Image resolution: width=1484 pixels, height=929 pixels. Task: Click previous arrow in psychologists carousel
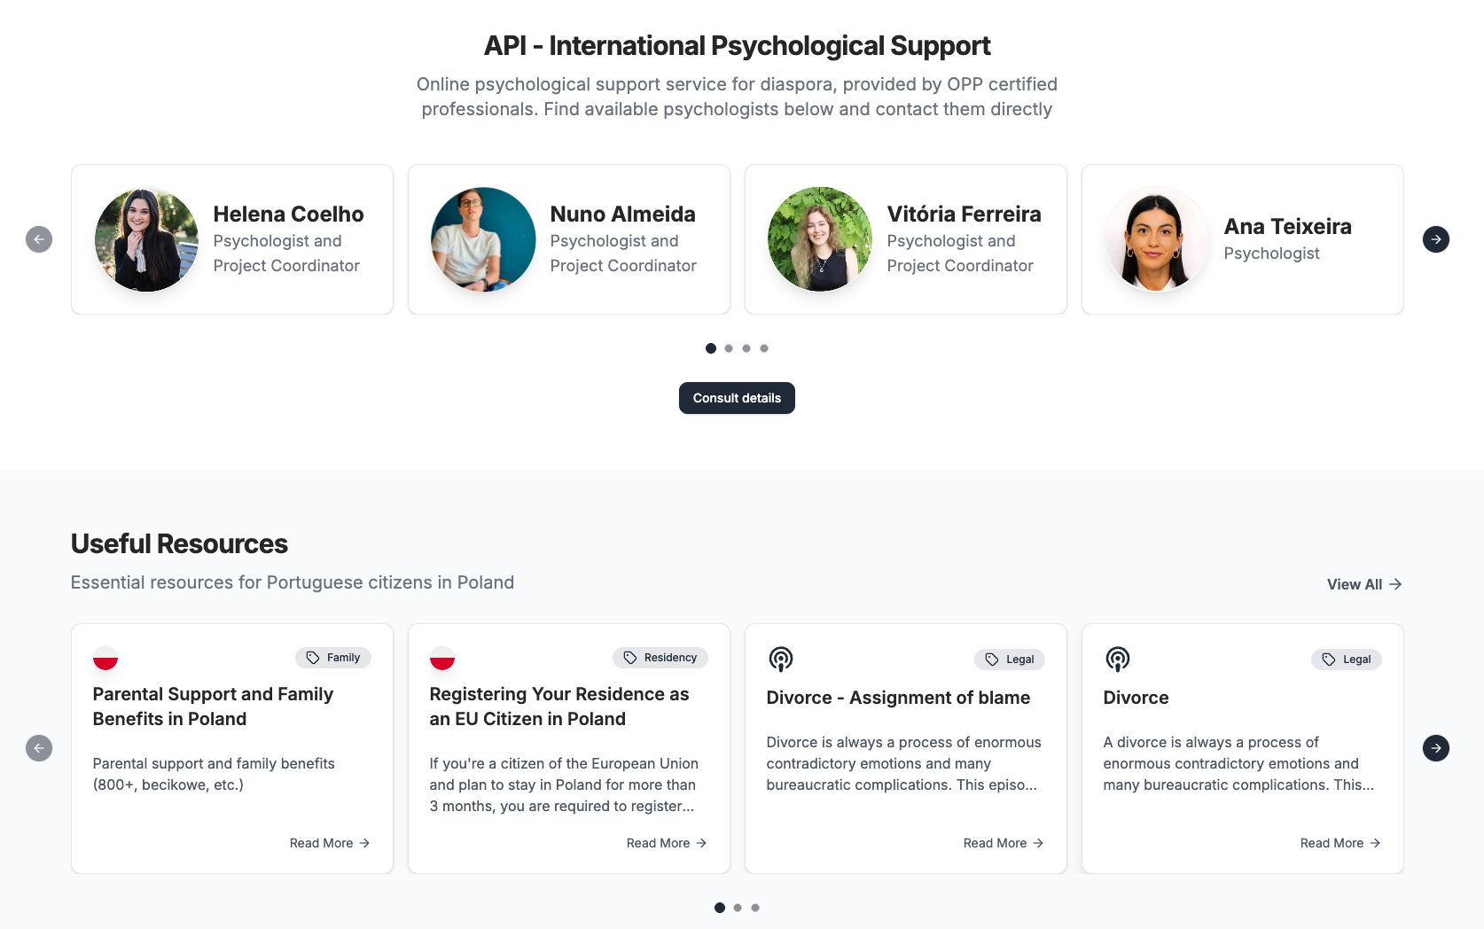click(x=39, y=239)
